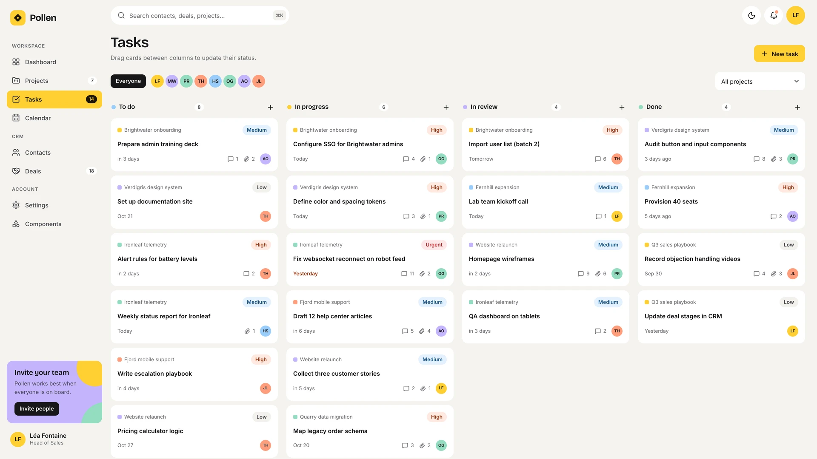Click the attachment icon on Record objection handling videos

tap(774, 274)
